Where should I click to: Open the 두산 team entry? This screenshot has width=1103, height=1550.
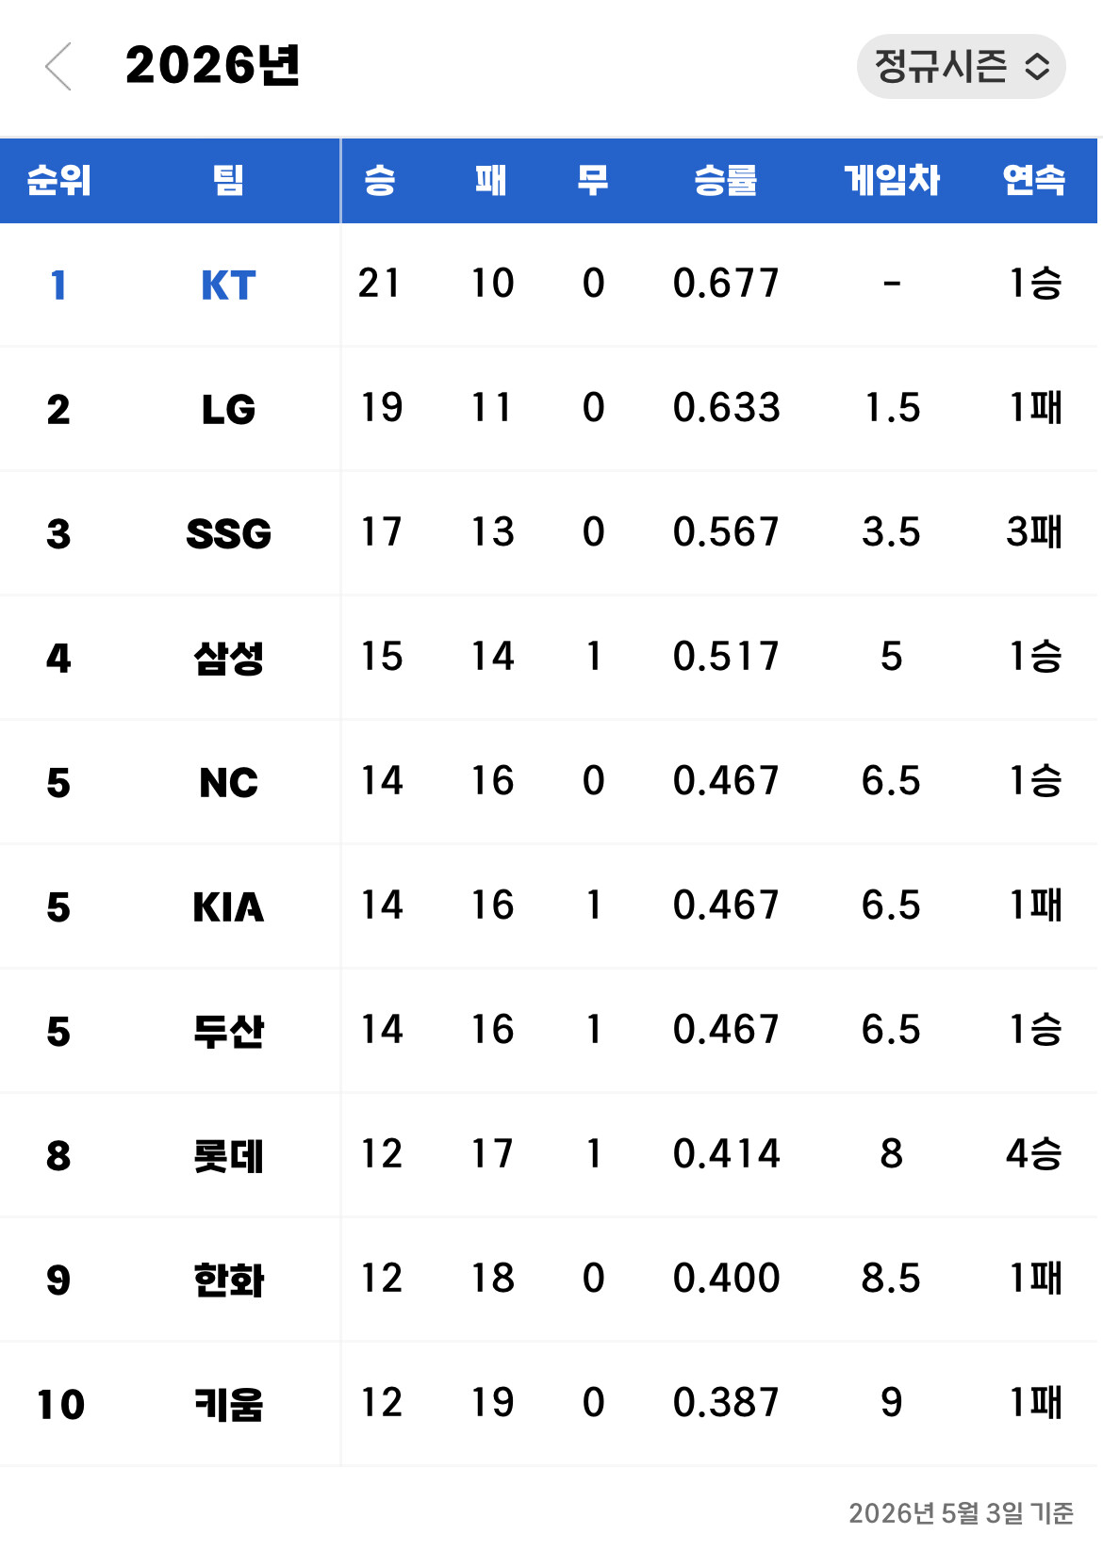click(x=228, y=1031)
